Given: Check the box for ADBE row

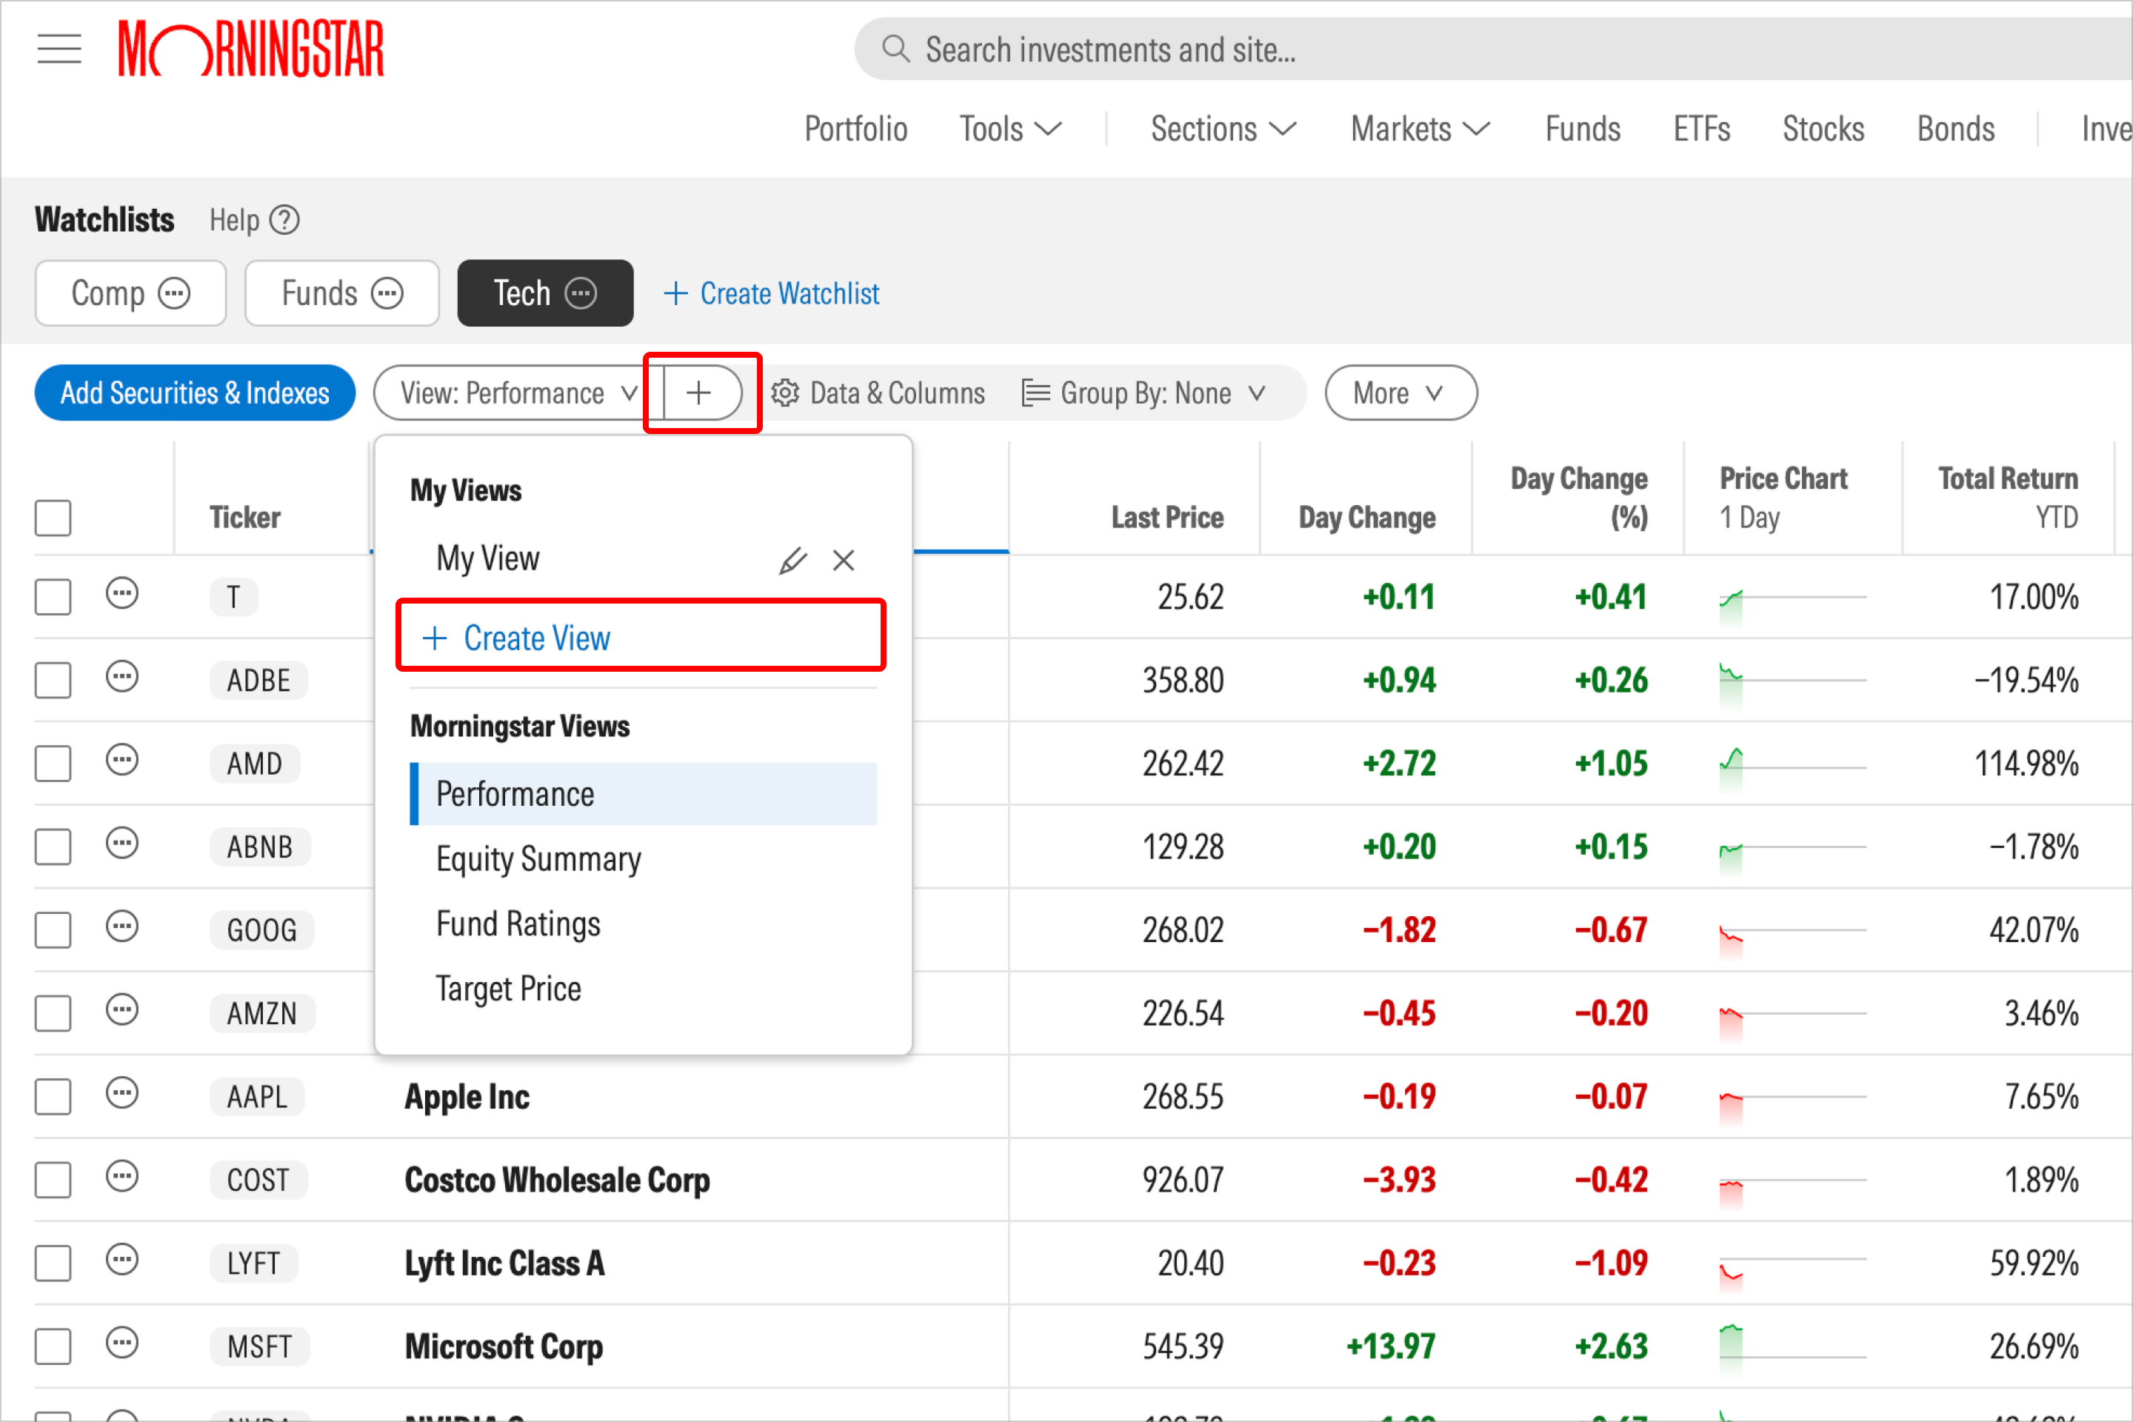Looking at the screenshot, I should click(x=53, y=681).
